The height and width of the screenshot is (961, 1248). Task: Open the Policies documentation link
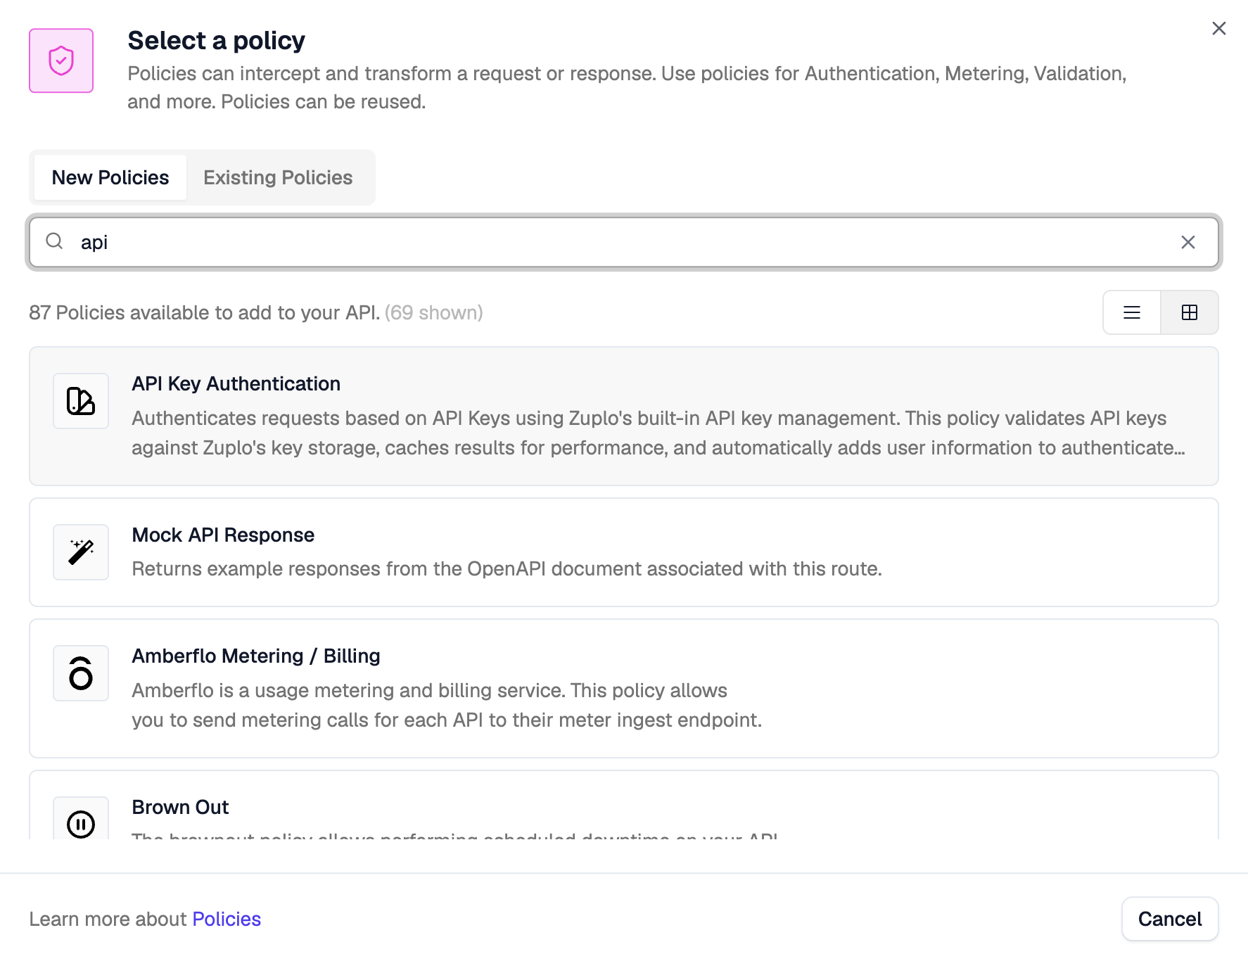point(226,919)
